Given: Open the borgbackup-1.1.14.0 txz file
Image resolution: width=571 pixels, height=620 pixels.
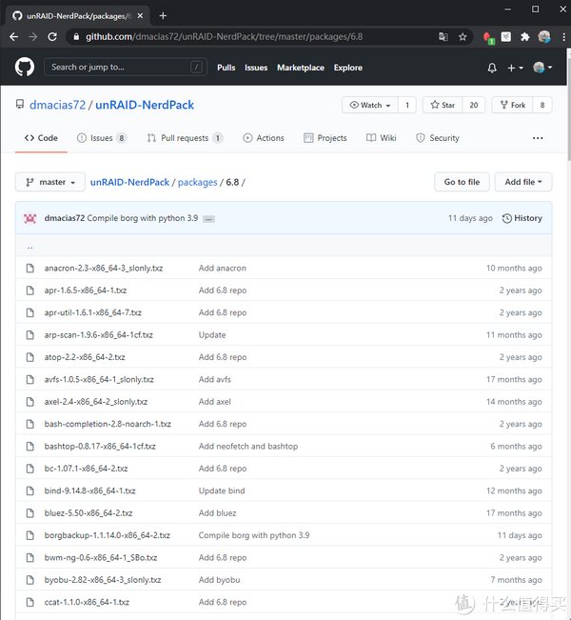Looking at the screenshot, I should (x=107, y=535).
